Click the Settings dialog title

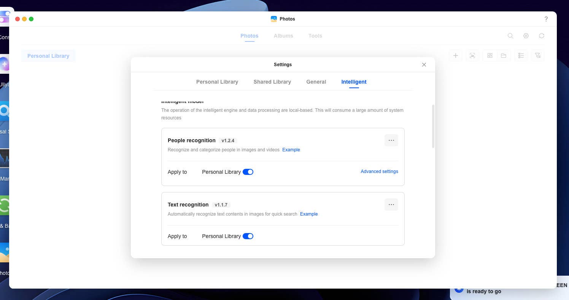point(283,65)
